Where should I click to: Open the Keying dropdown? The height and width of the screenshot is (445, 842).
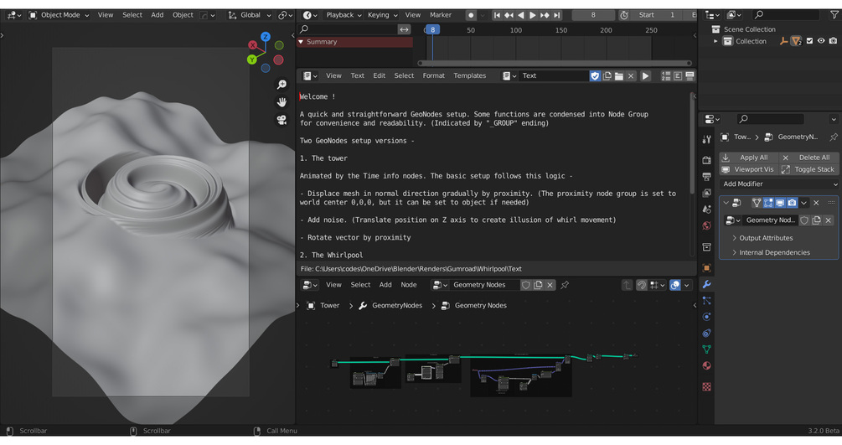coord(382,15)
